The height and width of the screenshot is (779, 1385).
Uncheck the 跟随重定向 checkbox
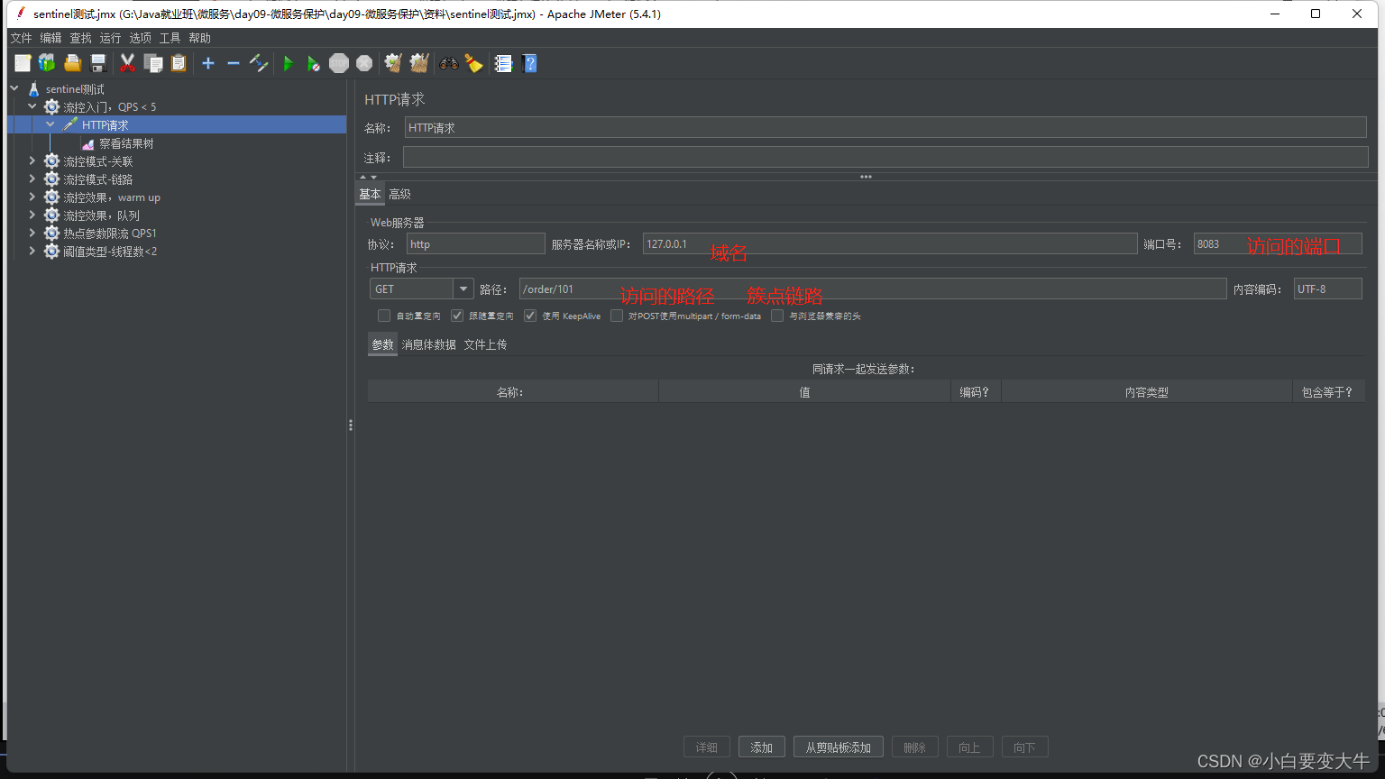click(x=457, y=316)
